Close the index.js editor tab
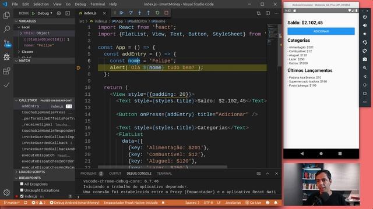This screenshot has height=209, width=373. click(x=104, y=13)
